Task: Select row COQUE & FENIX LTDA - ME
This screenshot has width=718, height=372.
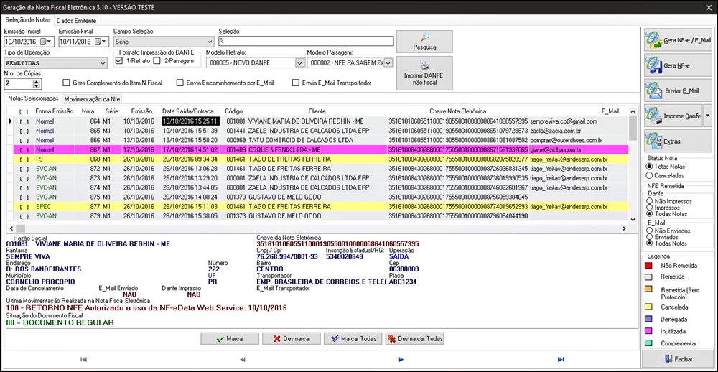Action: point(320,150)
